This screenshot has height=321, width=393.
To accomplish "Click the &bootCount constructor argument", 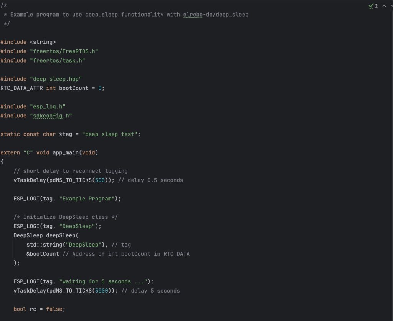I will 43,254.
